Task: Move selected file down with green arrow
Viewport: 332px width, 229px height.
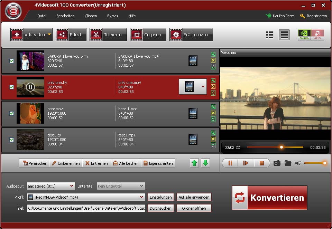Action: (x=205, y=163)
